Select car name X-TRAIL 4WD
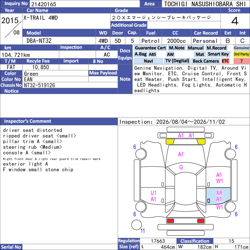This screenshot has height=250, width=250. [41, 18]
